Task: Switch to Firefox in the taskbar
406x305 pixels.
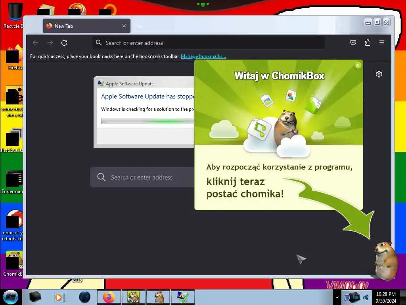Action: pos(109,297)
